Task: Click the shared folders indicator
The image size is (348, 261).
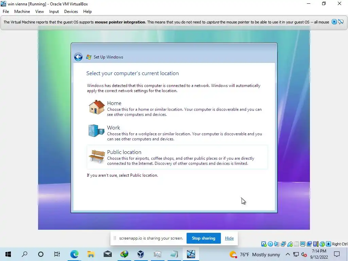Action: pos(296,244)
